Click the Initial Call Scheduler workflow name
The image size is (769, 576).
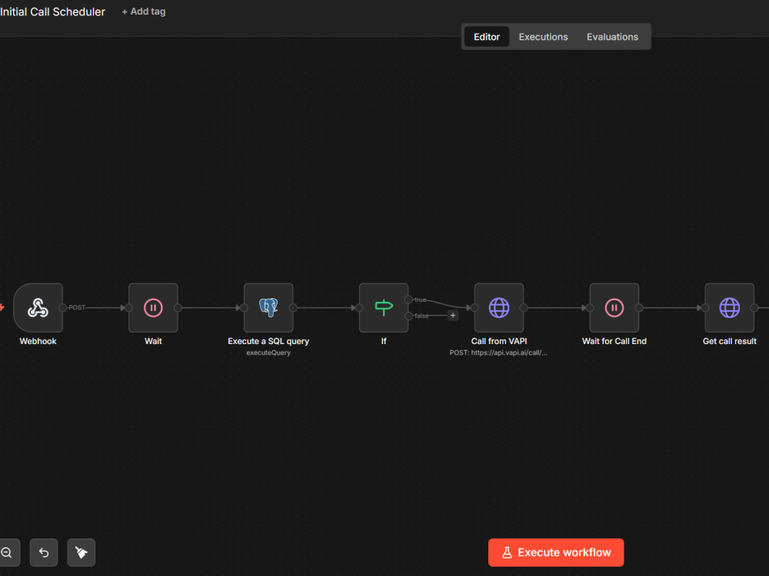point(52,12)
